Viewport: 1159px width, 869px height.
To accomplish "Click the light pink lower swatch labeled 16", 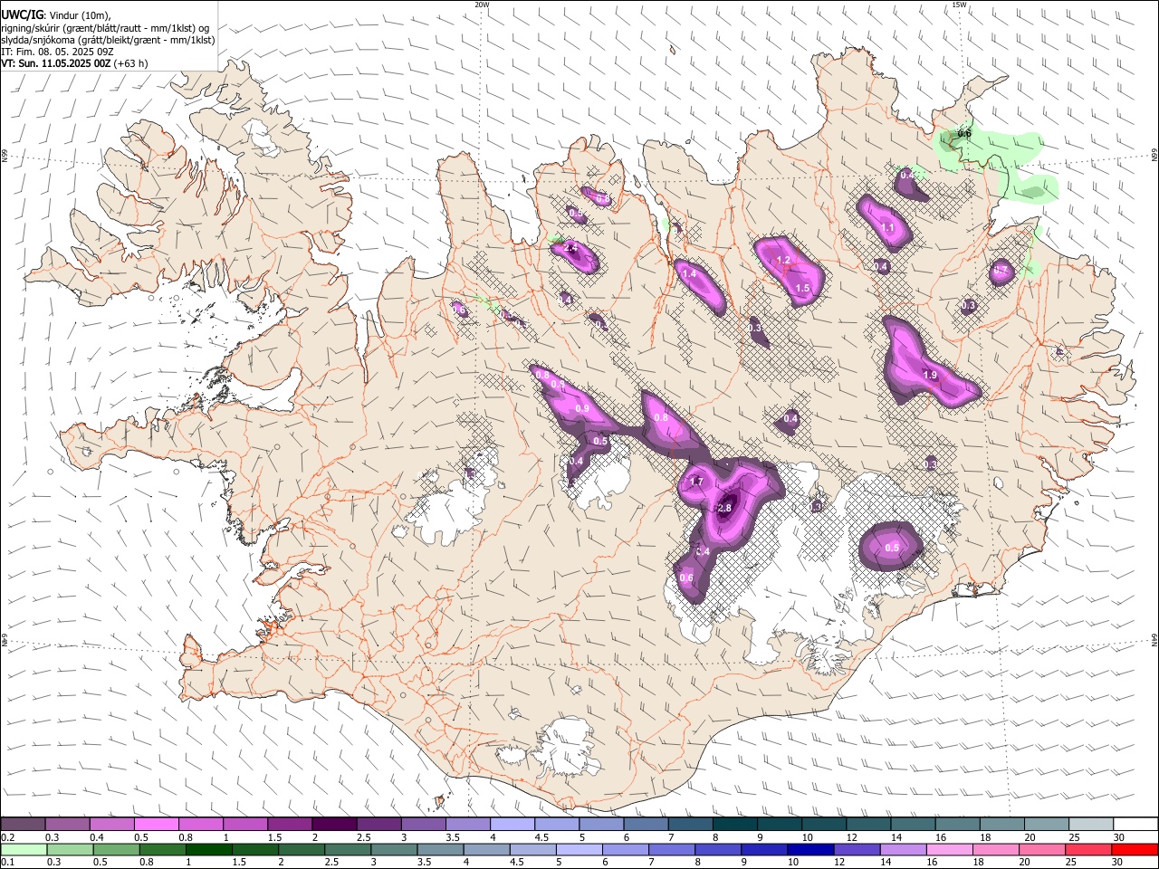I will click(x=948, y=849).
